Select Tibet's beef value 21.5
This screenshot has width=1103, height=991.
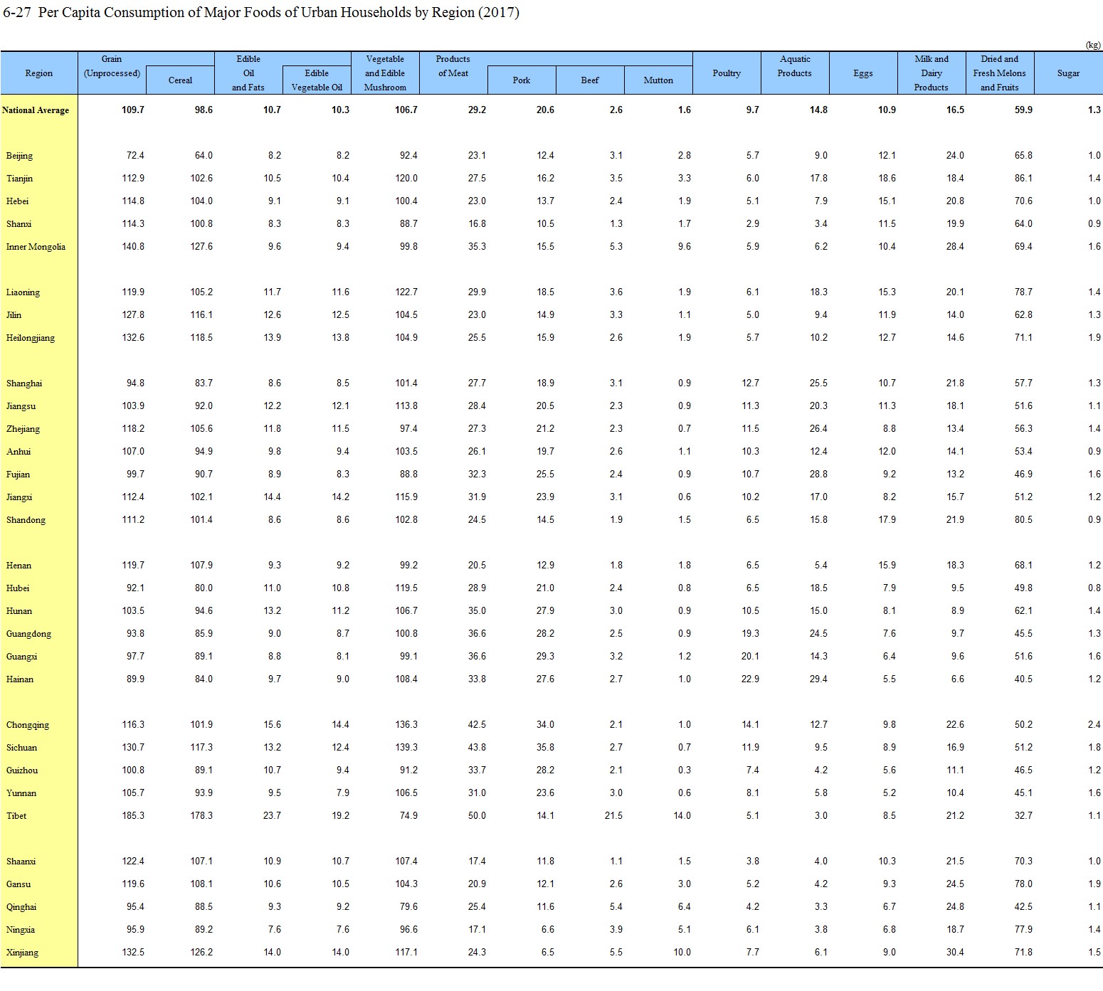pyautogui.click(x=613, y=816)
